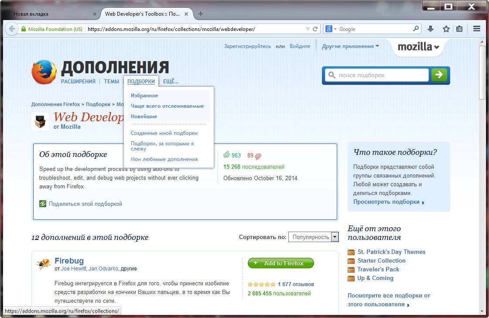Click the 'Зарегистрируйтесь' link
This screenshot has width=489, height=318.
pyautogui.click(x=247, y=46)
